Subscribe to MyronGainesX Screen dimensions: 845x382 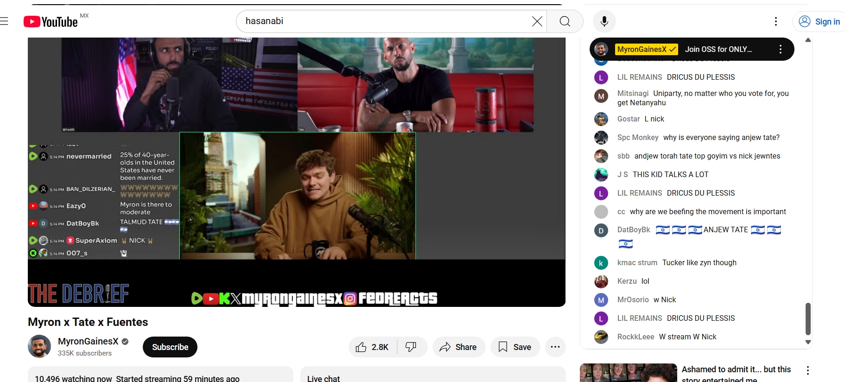coord(170,347)
